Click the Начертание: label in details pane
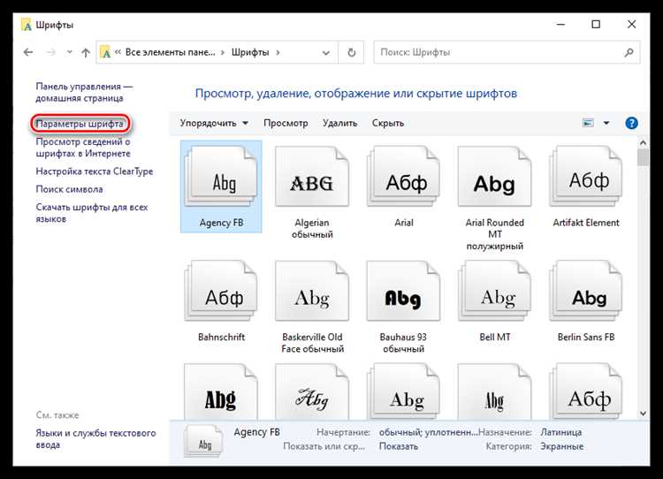 343,432
